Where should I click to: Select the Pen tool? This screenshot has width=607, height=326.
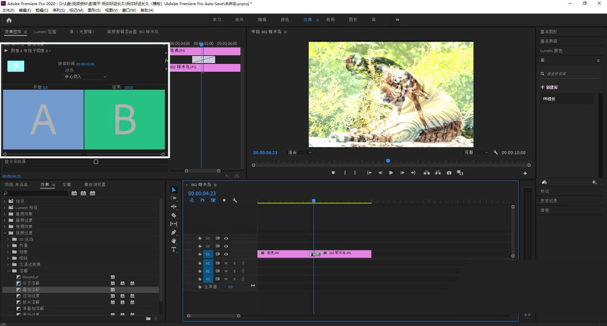(x=174, y=232)
